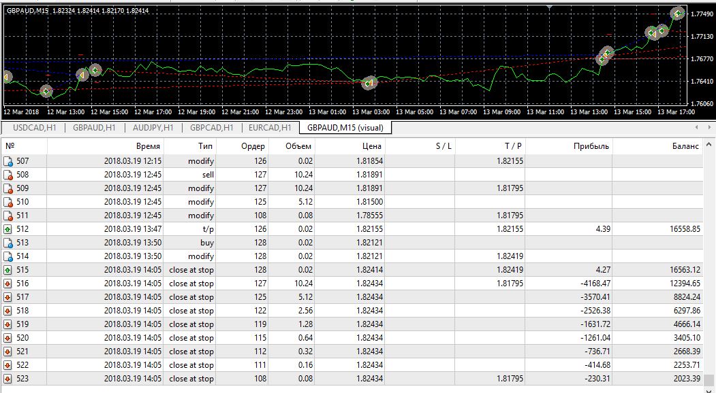The height and width of the screenshot is (393, 716).
Task: Sort by the Время column header
Action: 105,146
